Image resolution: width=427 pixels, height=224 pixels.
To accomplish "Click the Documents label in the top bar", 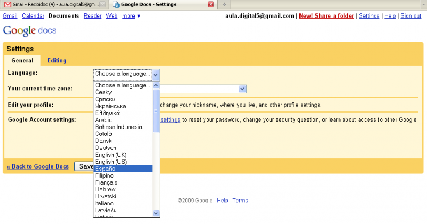I will click(64, 16).
